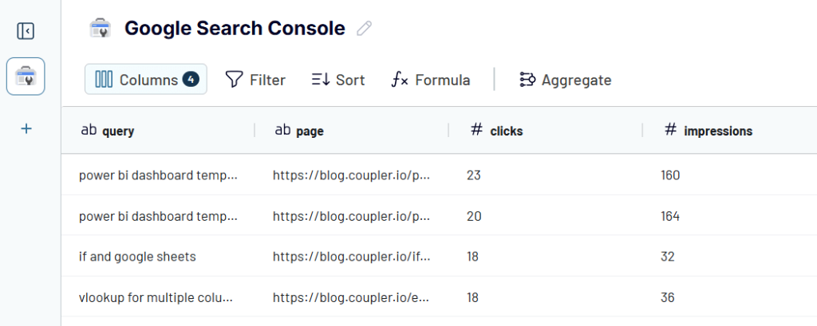Select the Google Search Console source icon in sidebar
This screenshot has width=817, height=326.
point(26,77)
